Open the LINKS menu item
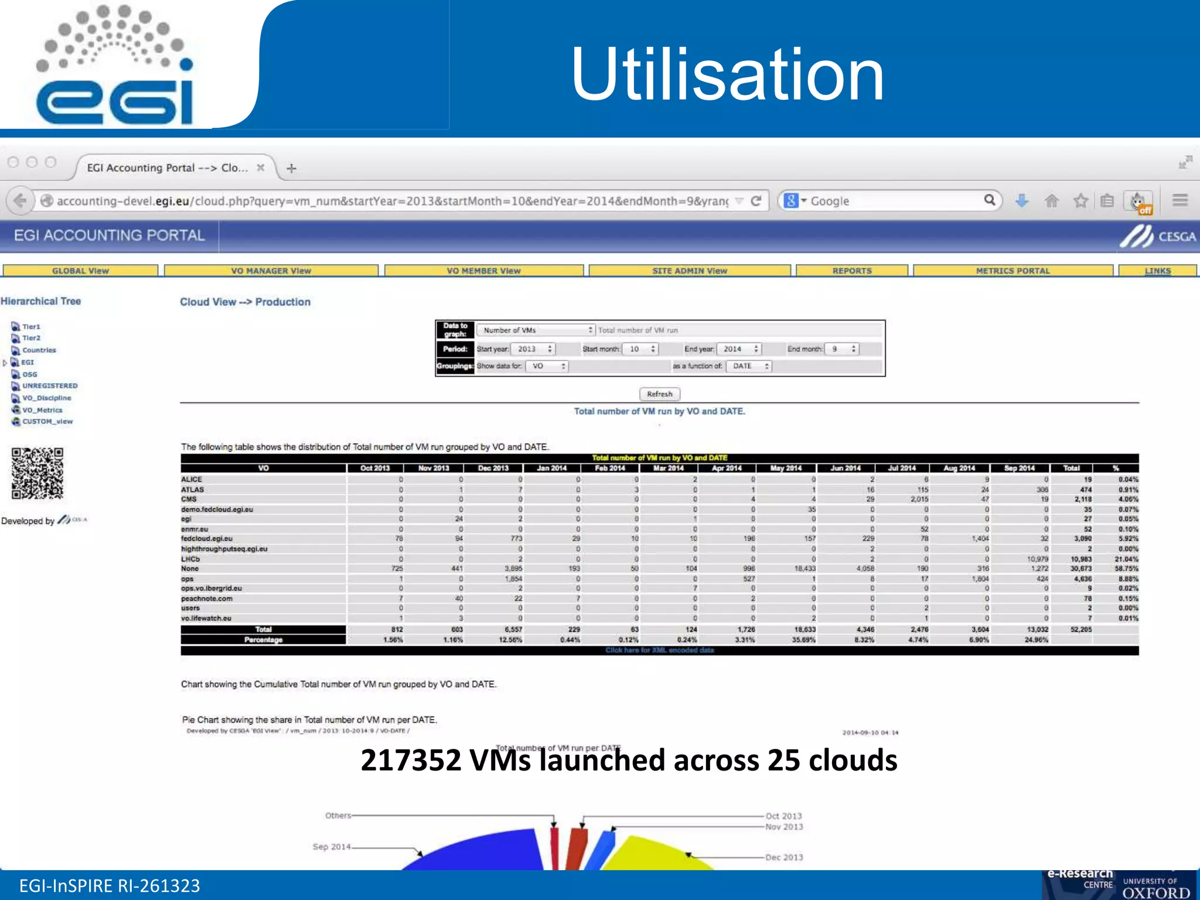The width and height of the screenshot is (1200, 900). [x=1157, y=271]
